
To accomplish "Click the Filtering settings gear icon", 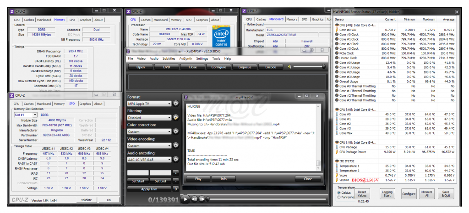I will tap(176, 117).
